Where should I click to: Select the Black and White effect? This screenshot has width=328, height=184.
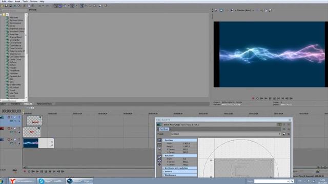coord(16,20)
